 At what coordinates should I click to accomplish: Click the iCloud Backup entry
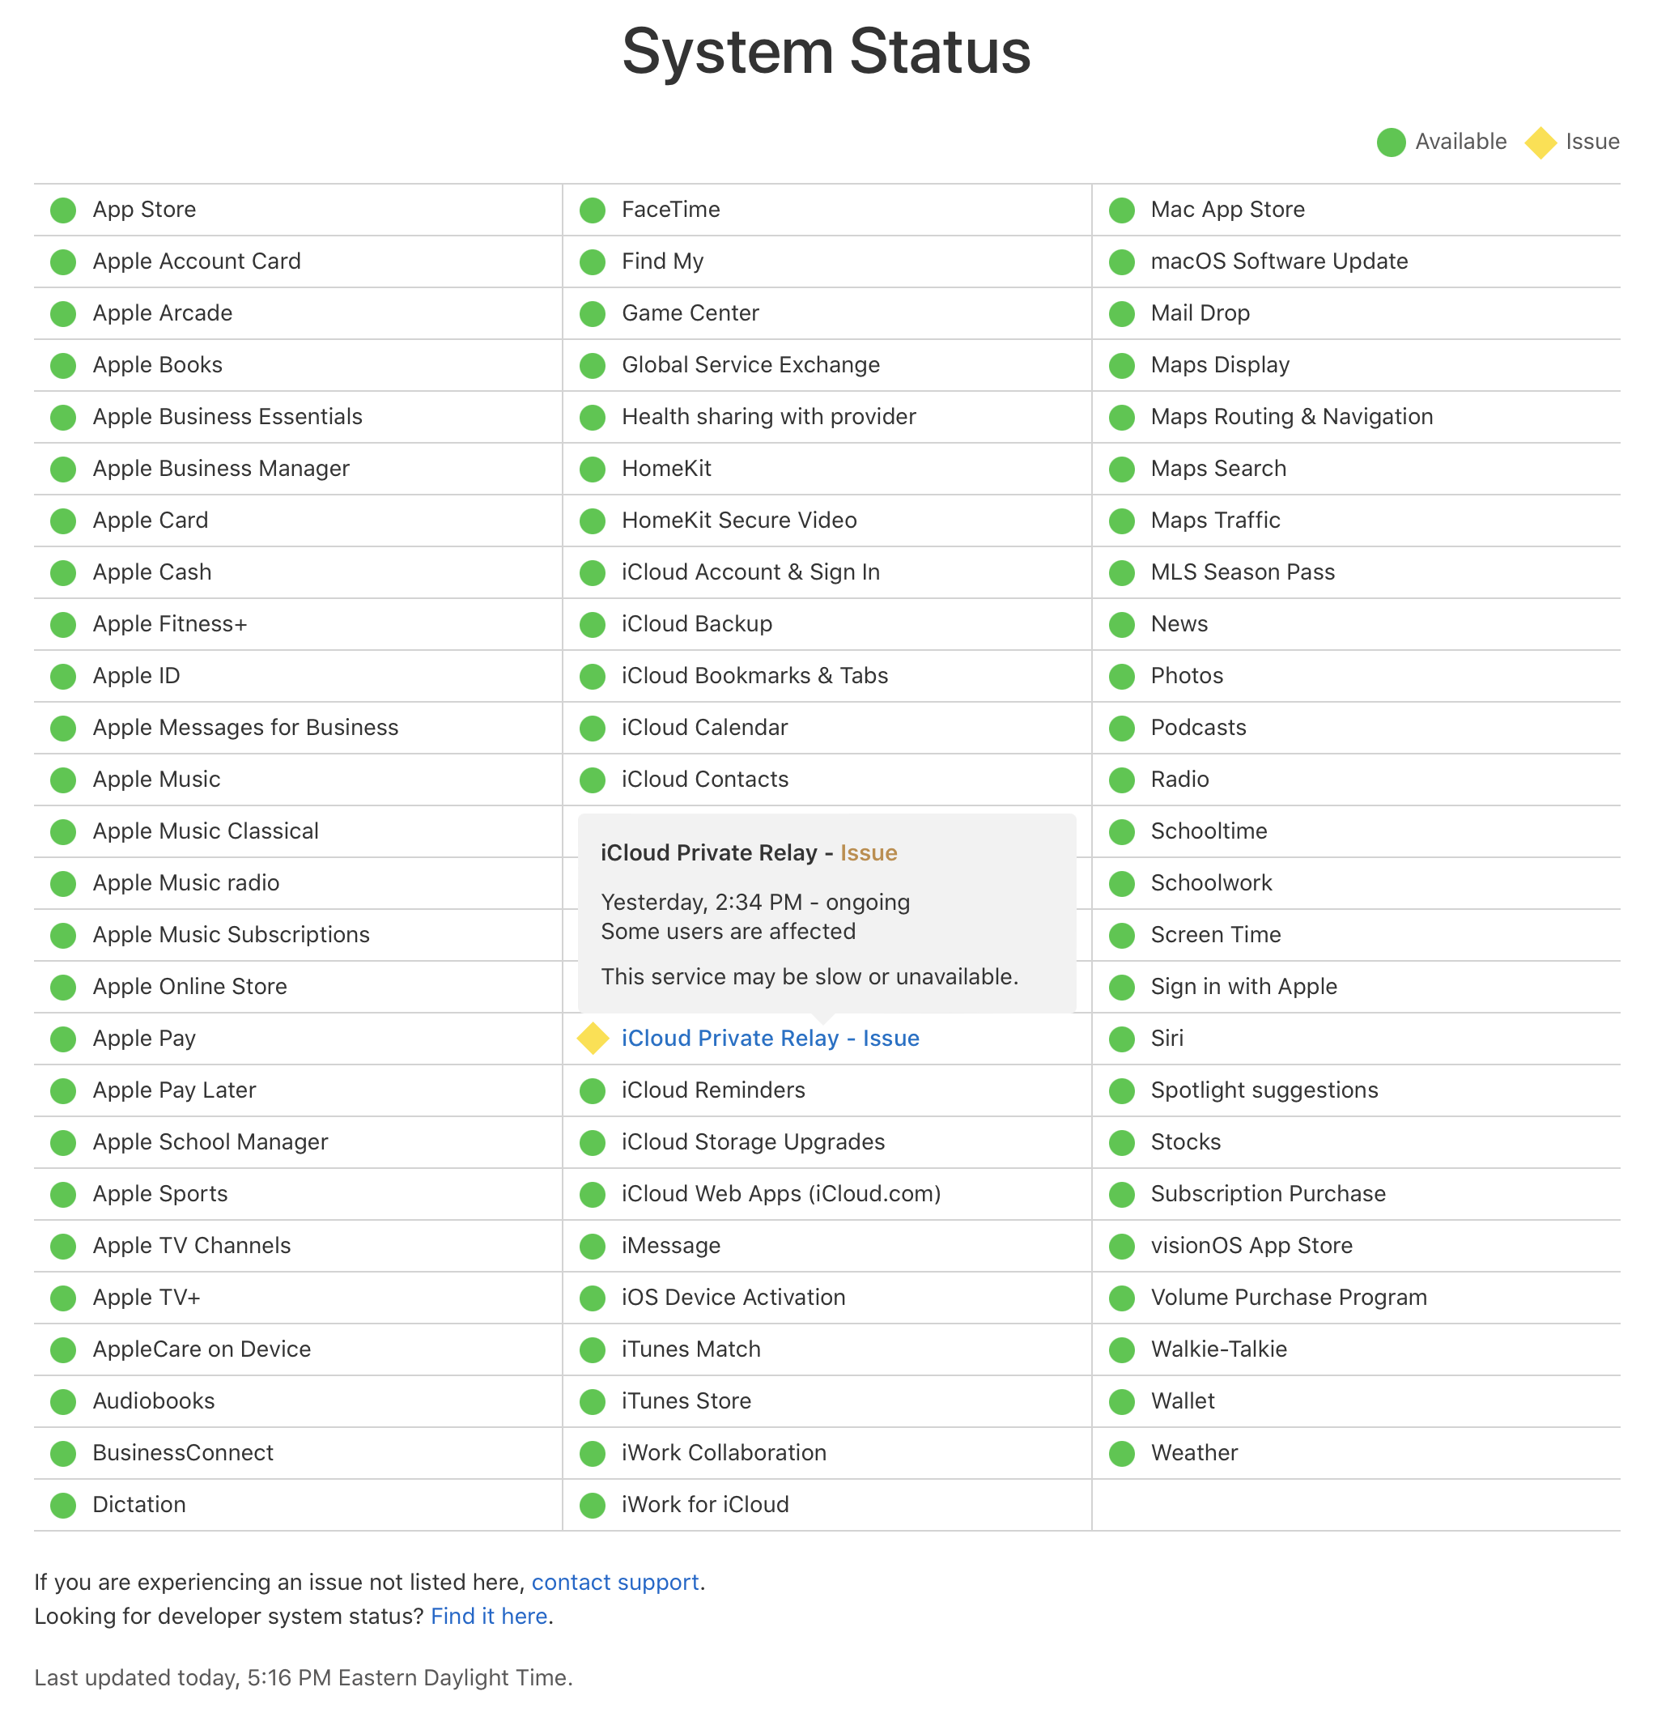tap(696, 624)
